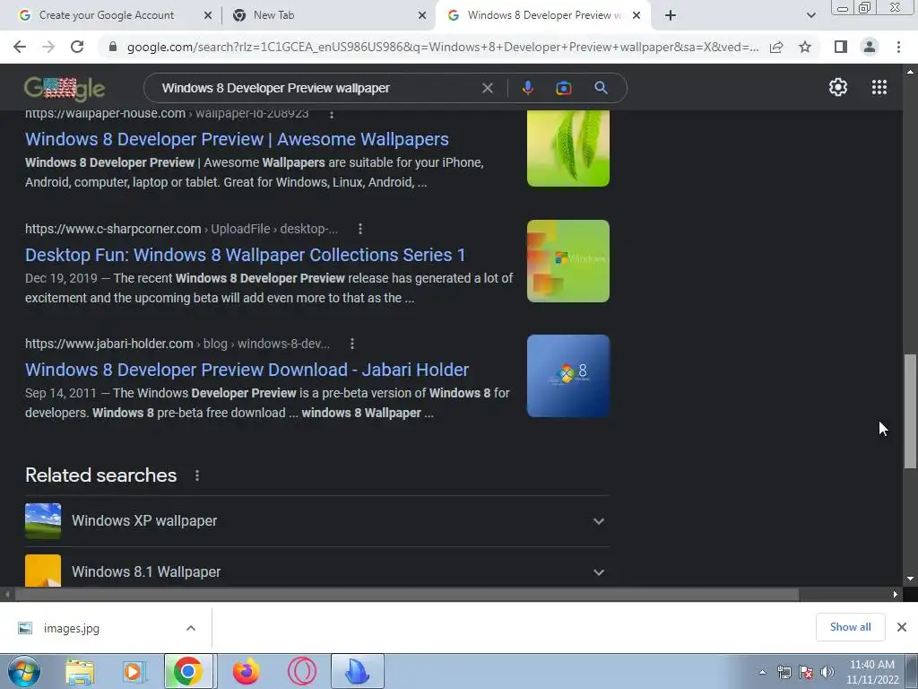Click the vertical page scrollbar thumb
918x689 pixels.
[910, 411]
